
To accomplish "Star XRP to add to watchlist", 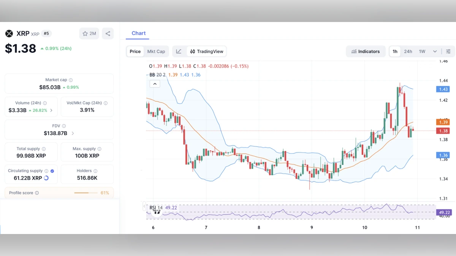I will coord(85,33).
